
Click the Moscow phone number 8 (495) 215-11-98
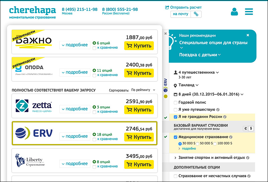click(80, 9)
